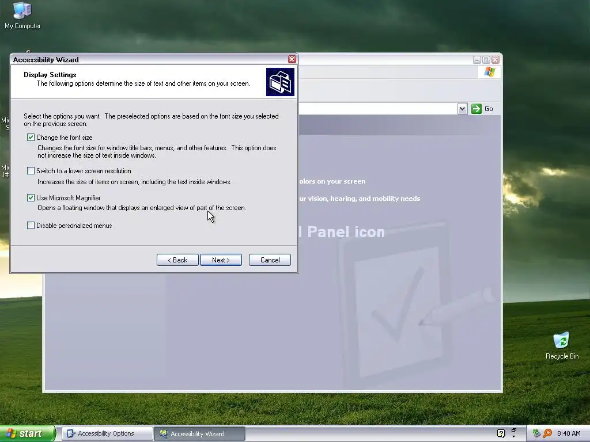Open the Start menu

click(28, 434)
